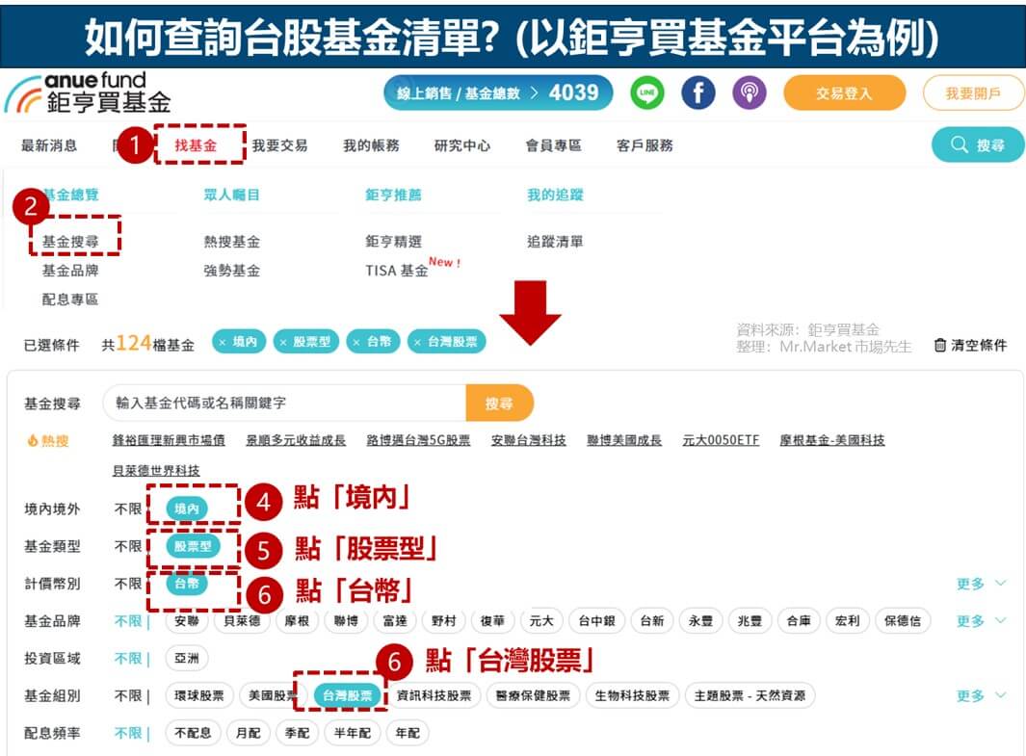Expand 更多 in the 計價幣別 row
The image size is (1026, 756).
pos(981,584)
